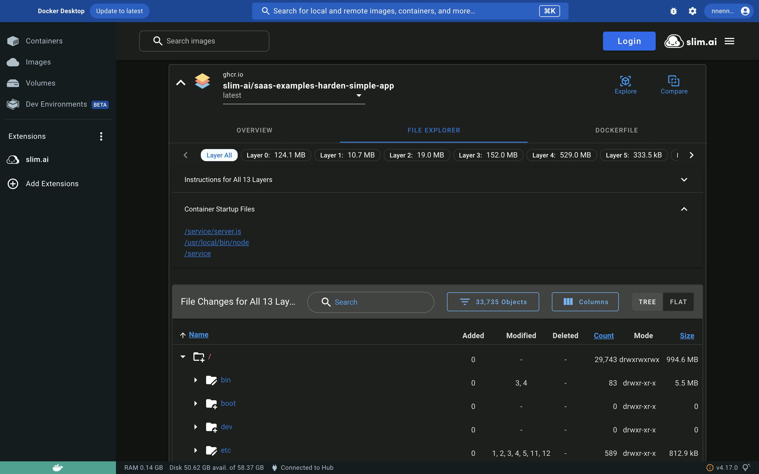
Task: Collapse the root directory tree node
Action: (x=183, y=357)
